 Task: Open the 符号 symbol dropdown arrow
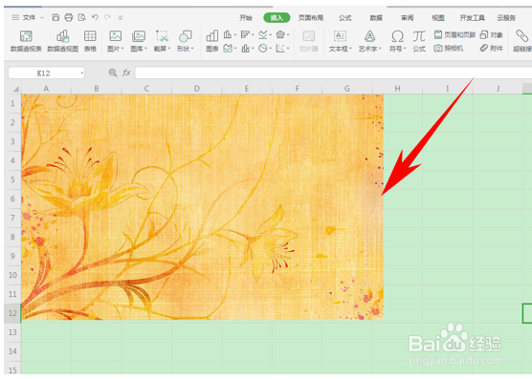pos(405,49)
